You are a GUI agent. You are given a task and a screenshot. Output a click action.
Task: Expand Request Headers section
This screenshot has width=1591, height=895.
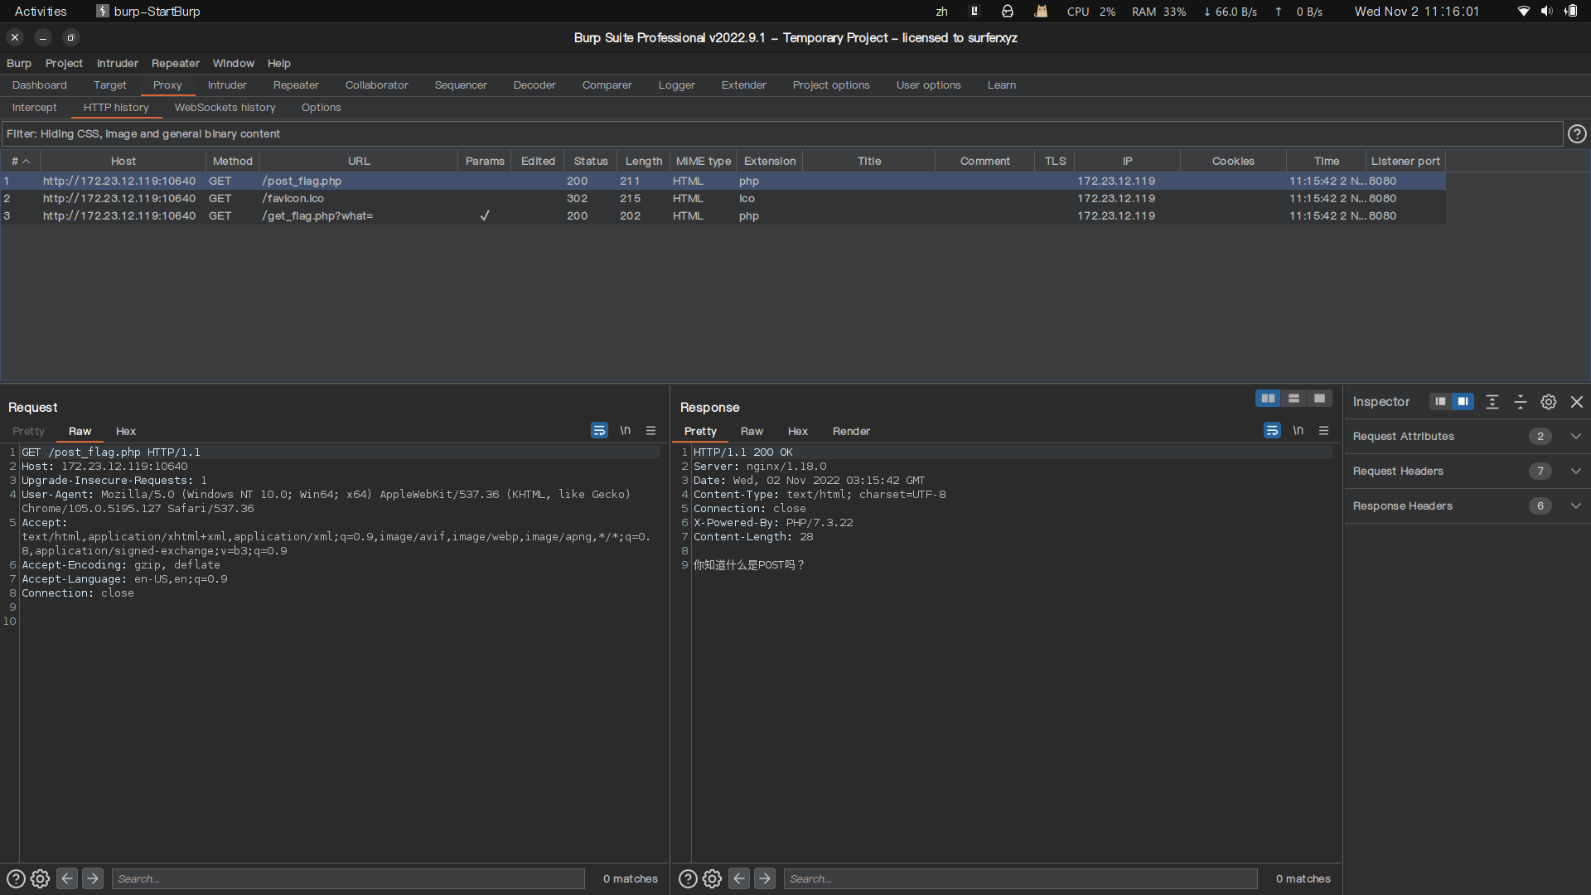tap(1575, 472)
